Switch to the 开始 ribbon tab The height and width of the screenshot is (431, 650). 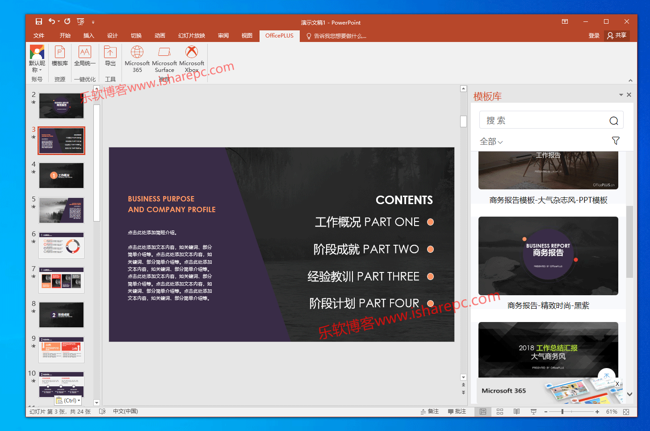click(x=65, y=36)
